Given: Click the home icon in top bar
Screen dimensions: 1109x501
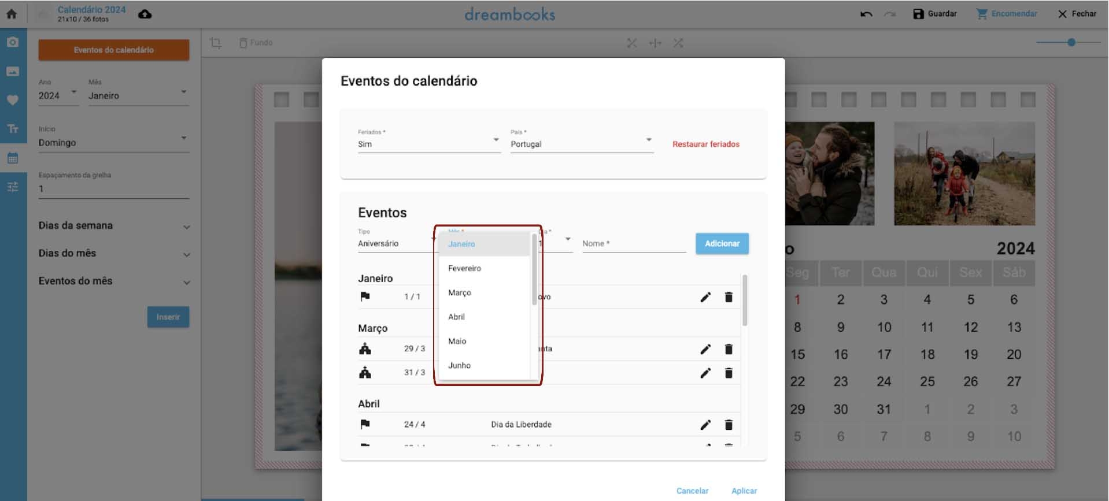Looking at the screenshot, I should tap(12, 14).
